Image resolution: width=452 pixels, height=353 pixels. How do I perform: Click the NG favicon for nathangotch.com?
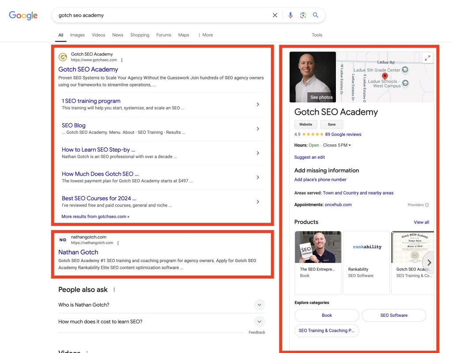point(63,240)
